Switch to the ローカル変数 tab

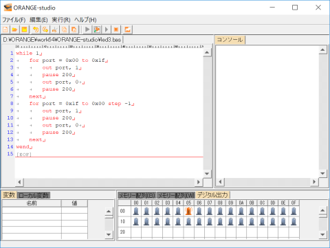coord(34,195)
